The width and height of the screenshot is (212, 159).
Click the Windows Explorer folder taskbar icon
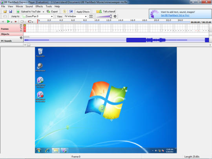click(x=56, y=150)
